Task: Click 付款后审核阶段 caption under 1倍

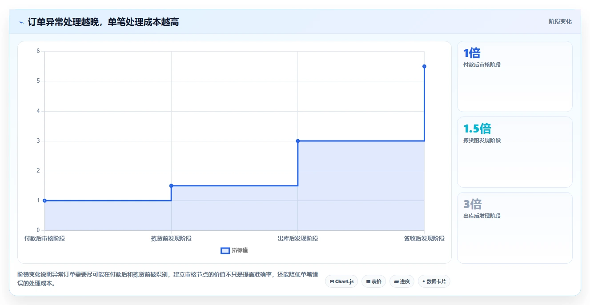Action: 482,65
